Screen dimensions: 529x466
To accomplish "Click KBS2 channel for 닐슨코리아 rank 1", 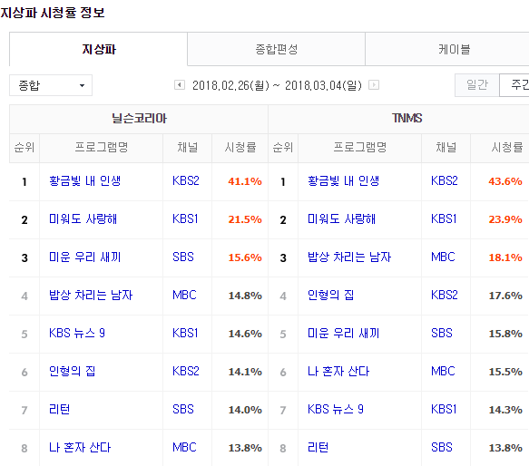I will pyautogui.click(x=185, y=181).
